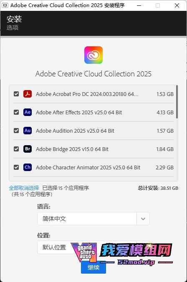Screen dimensions: 187x282
Task: Click the blue 继续 button
Action: point(93,267)
